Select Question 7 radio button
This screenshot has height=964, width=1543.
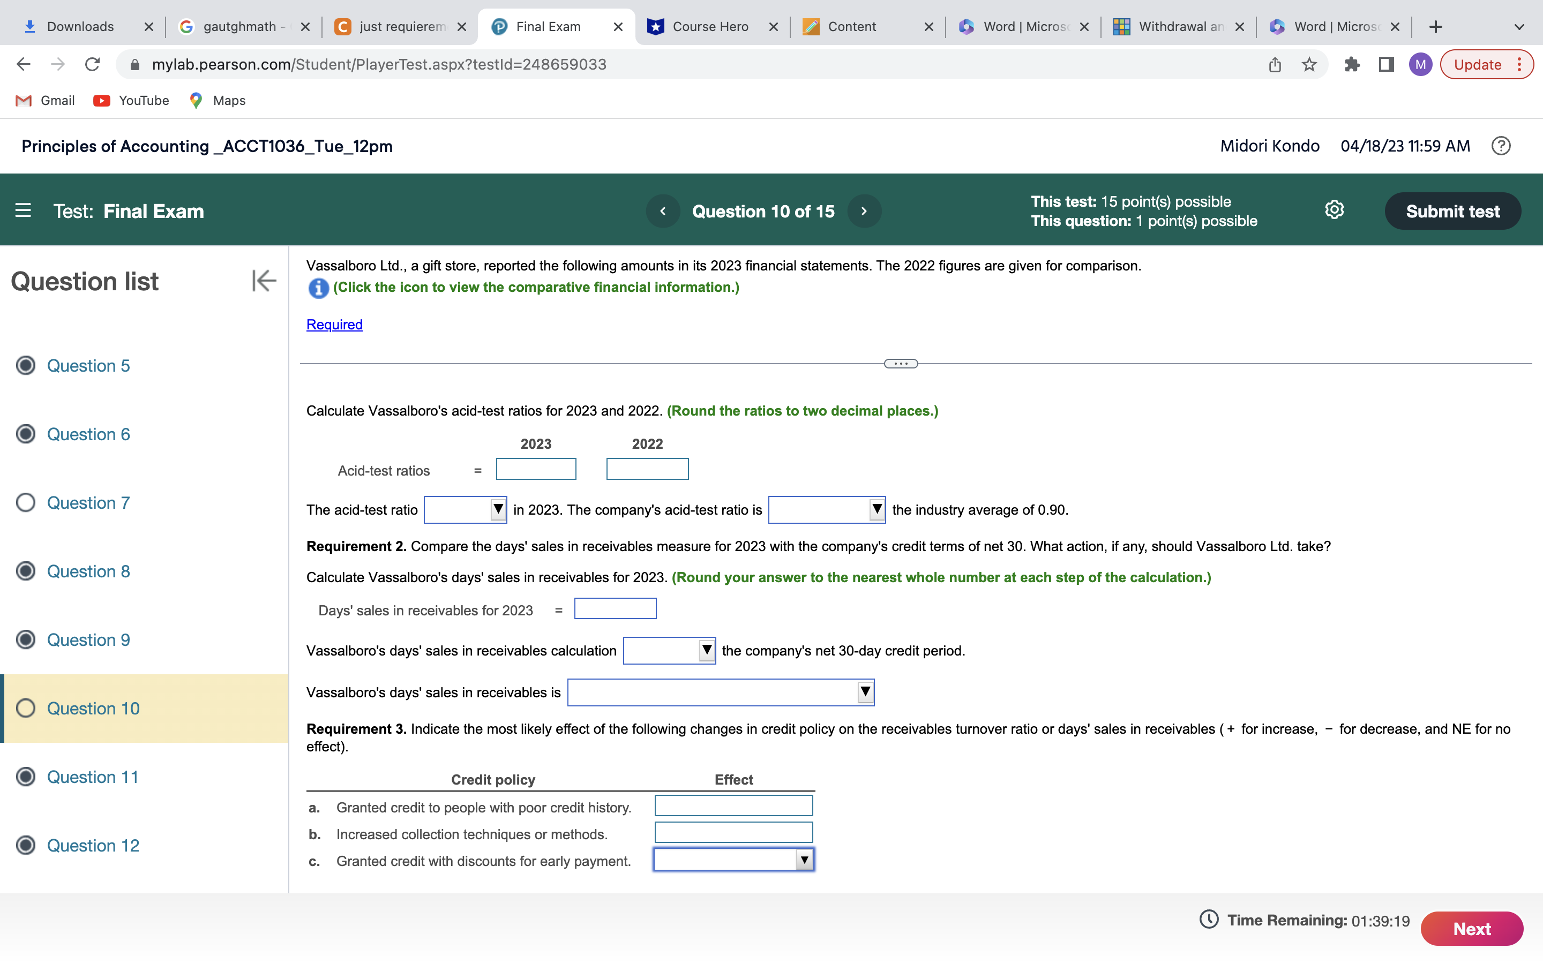click(x=26, y=502)
